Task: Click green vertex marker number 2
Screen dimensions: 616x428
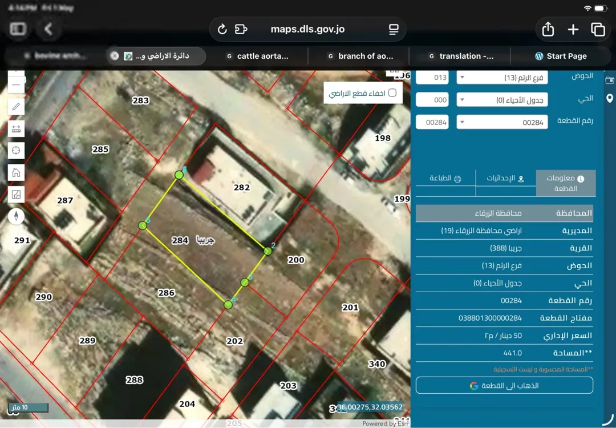Action: [x=268, y=251]
